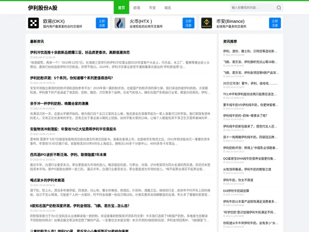Screen dimensions: 309x232
Task: Open the 欧易 navigation tab
Action: click(137, 8)
